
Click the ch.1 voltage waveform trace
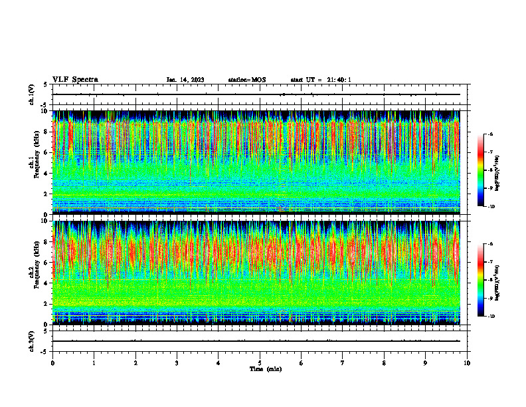pyautogui.click(x=256, y=94)
